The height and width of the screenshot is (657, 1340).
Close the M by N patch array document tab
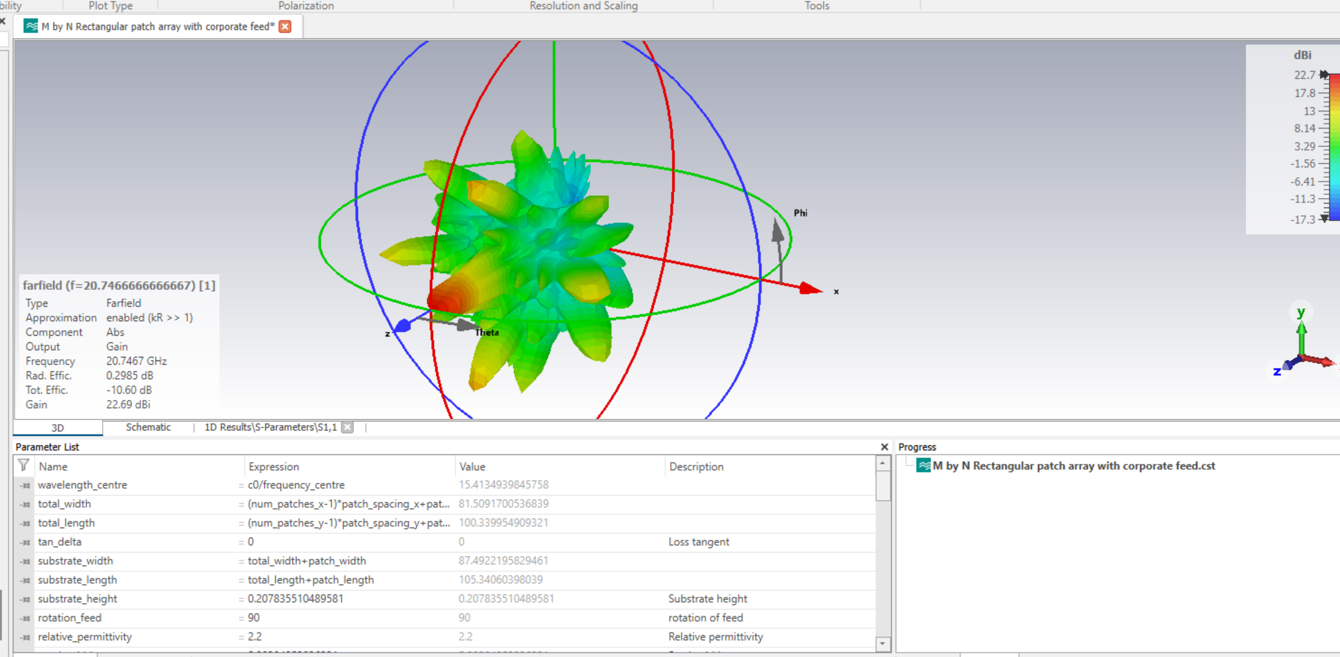click(285, 27)
